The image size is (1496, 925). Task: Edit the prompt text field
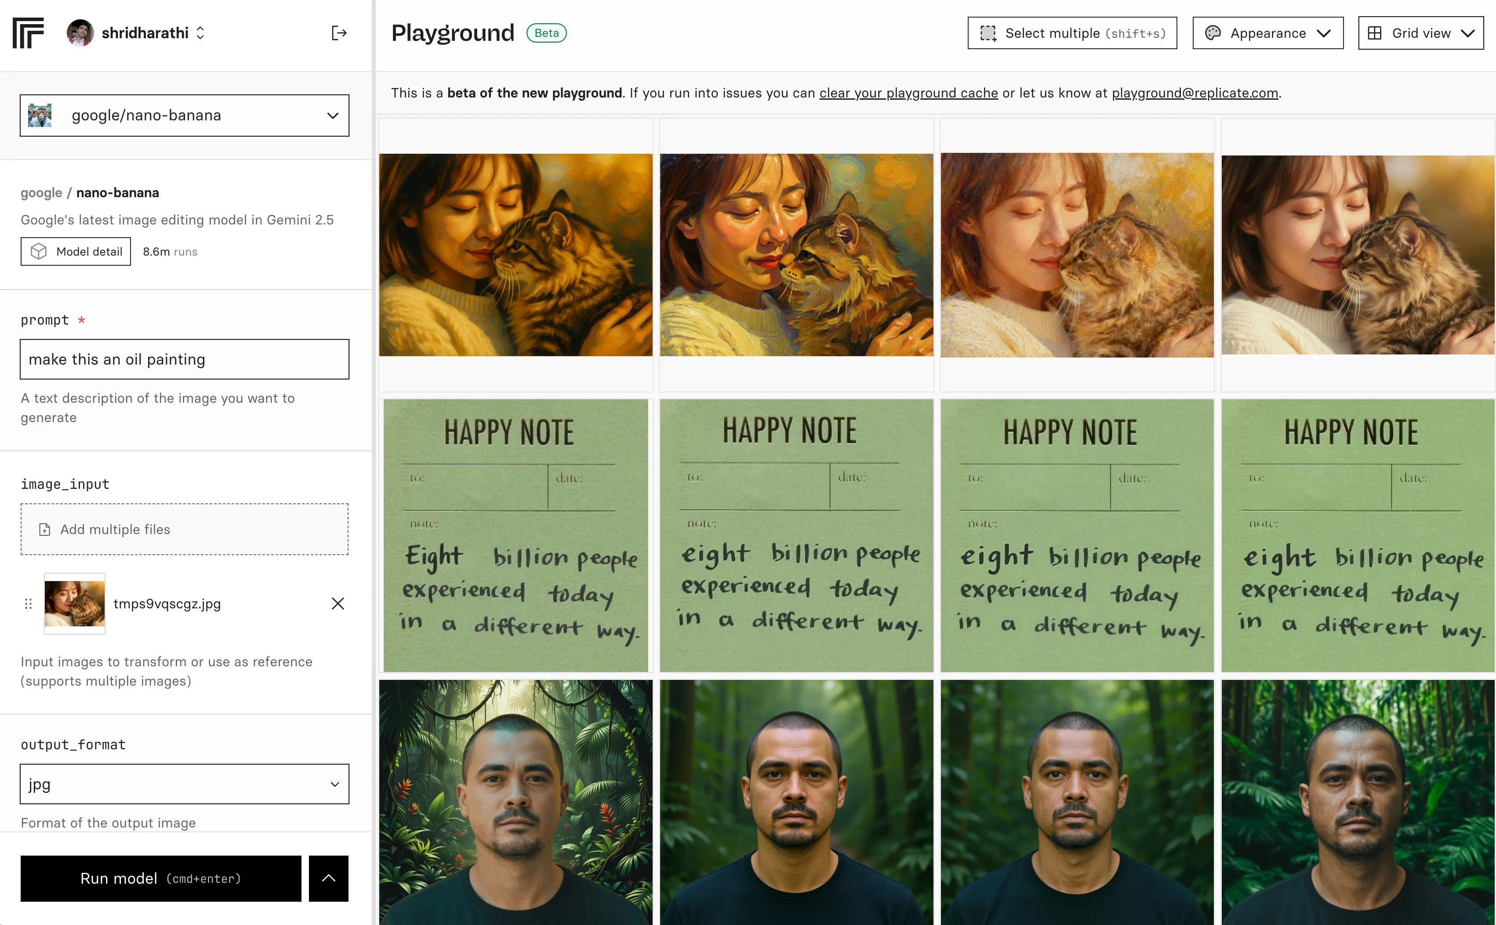tap(184, 359)
